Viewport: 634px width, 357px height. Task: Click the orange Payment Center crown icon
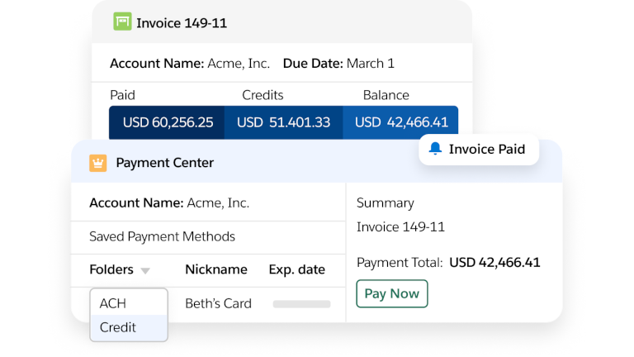pyautogui.click(x=98, y=163)
